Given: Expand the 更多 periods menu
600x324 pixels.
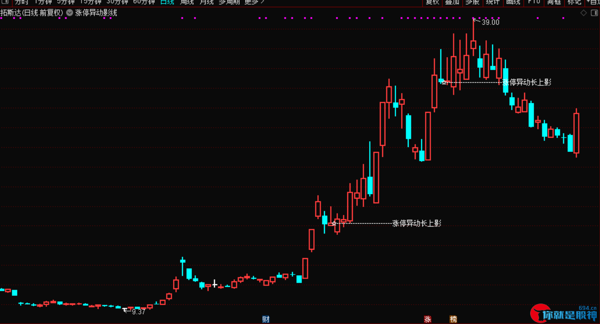Looking at the screenshot, I should (x=254, y=2).
